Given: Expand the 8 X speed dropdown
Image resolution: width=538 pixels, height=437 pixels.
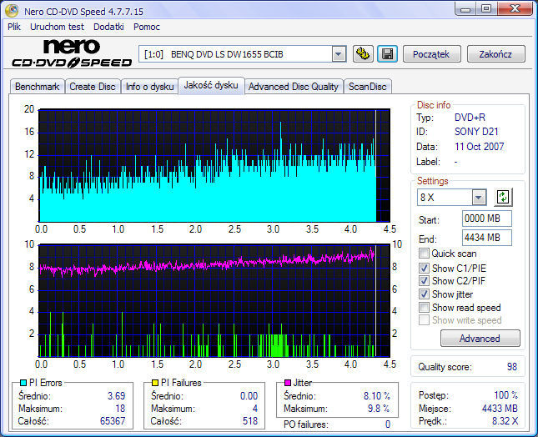Looking at the screenshot, I should [x=479, y=197].
